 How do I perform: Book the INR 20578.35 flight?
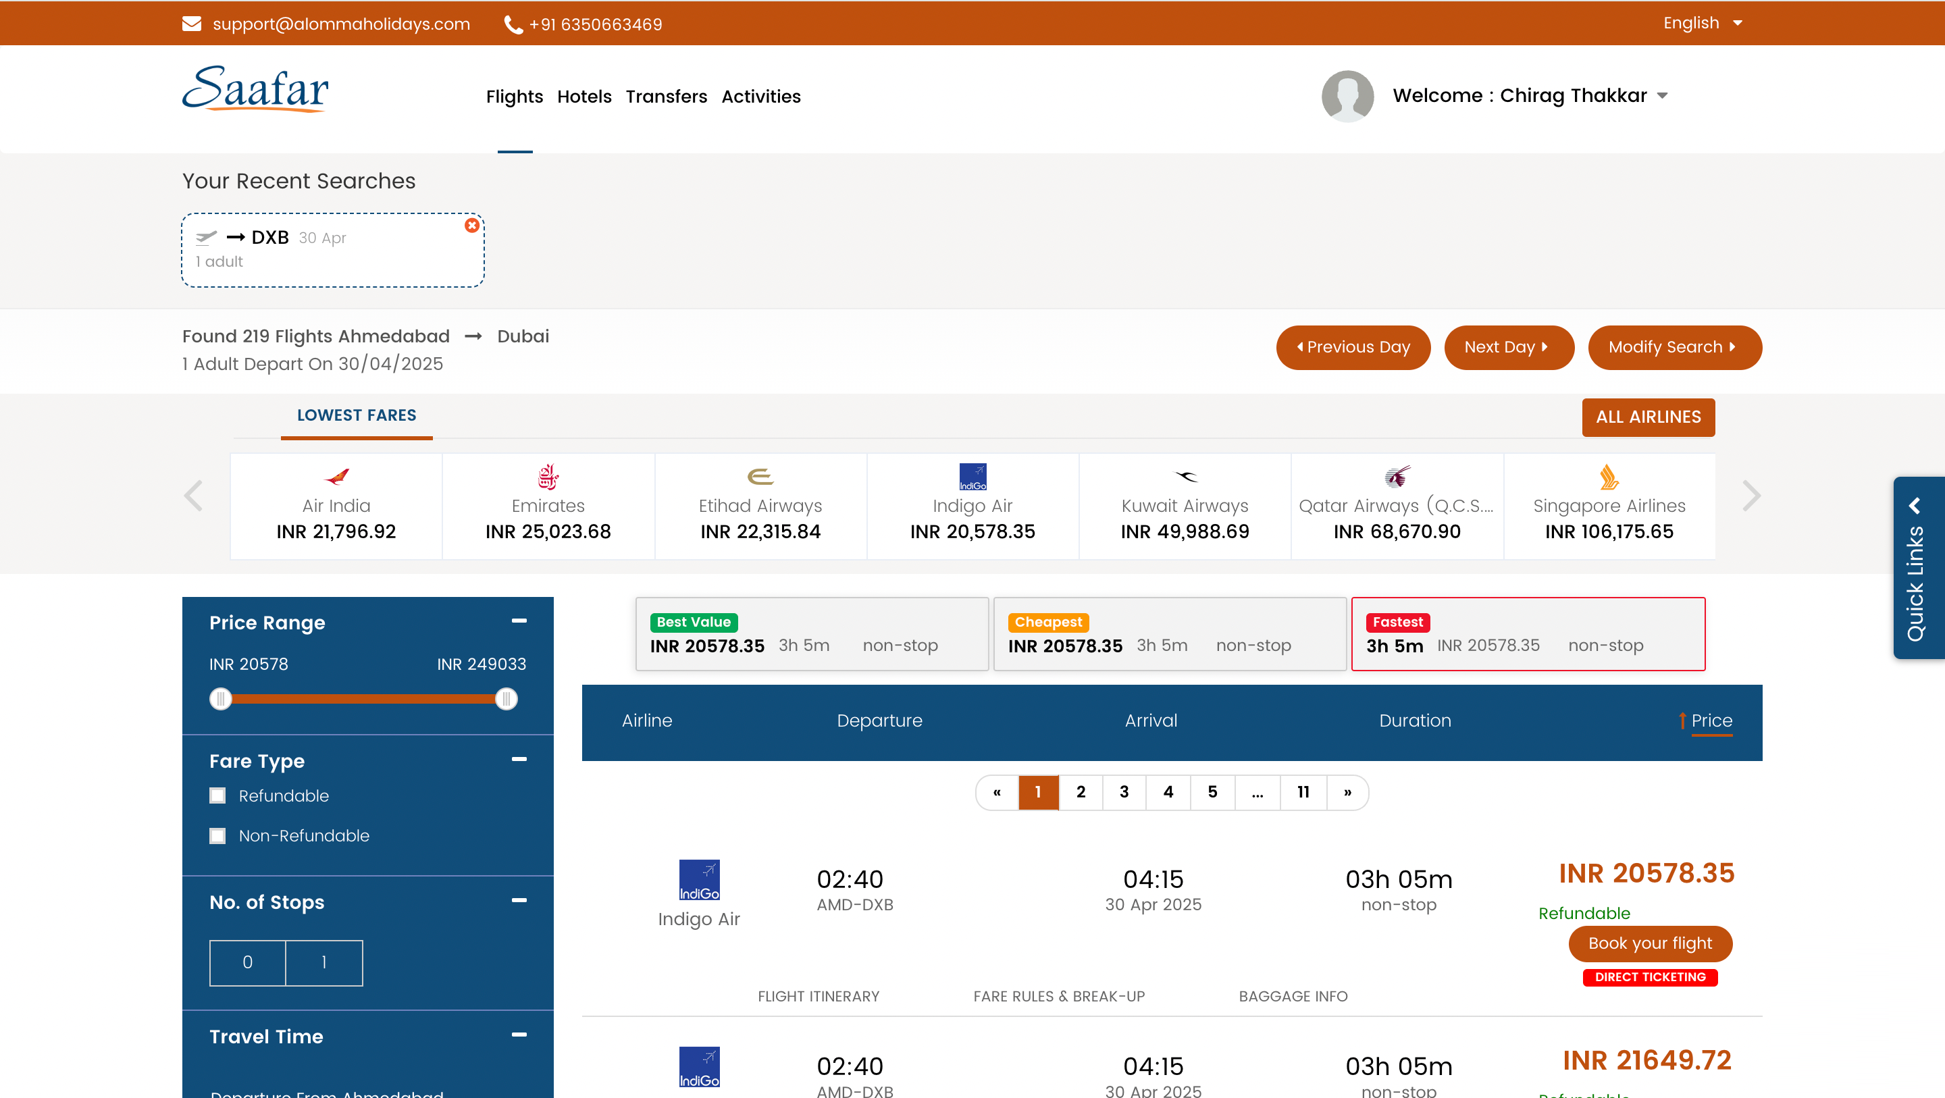coord(1650,944)
